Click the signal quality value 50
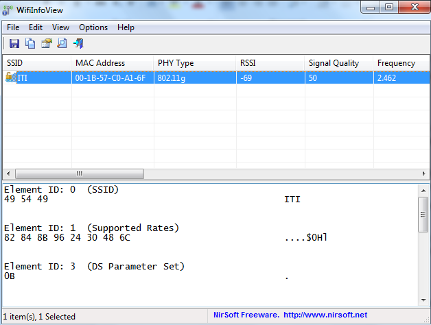 click(x=313, y=78)
